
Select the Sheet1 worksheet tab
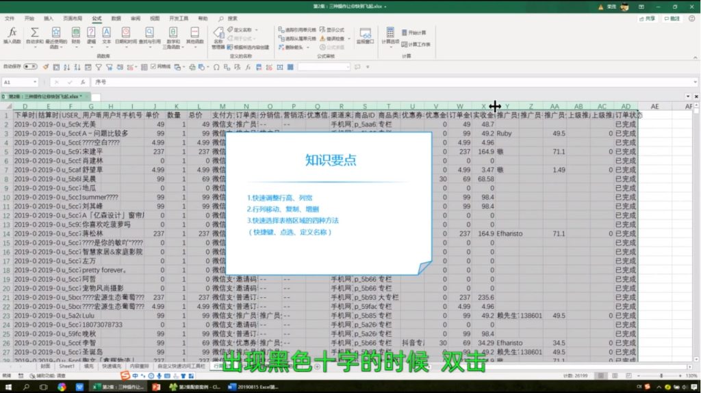66,366
